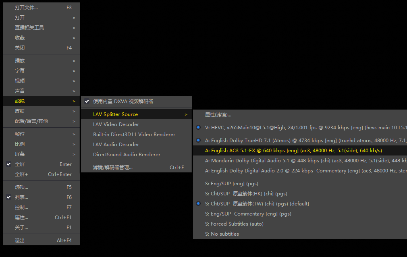Open the 视频 submenu
Screen dimensions: 407x257
(41, 81)
